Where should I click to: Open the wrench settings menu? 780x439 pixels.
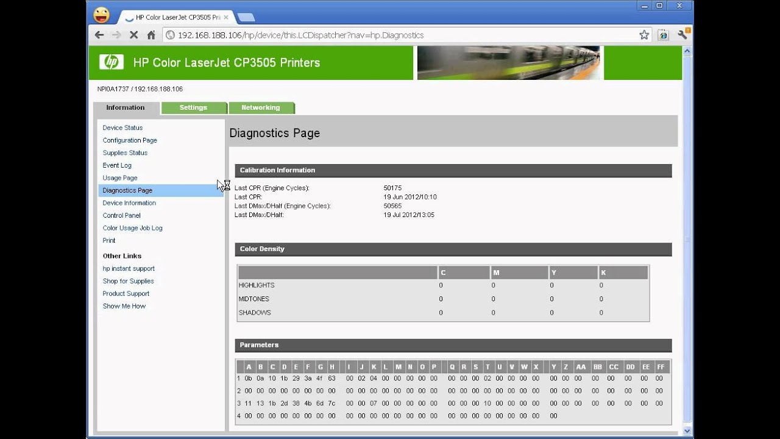click(x=683, y=35)
